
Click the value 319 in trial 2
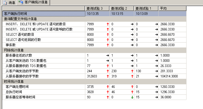coord(114,76)
